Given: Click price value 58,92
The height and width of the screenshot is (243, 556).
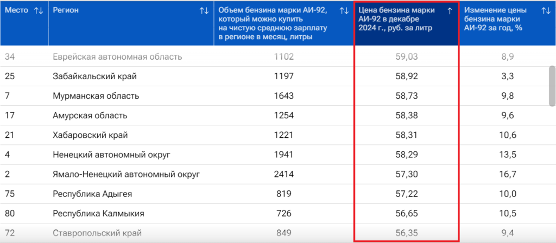Looking at the screenshot, I should pos(407,76).
